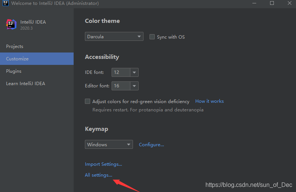Viewport: 296px width, 192px height.
Task: Expand the Editor font size dropdown arrow
Action: 134,86
